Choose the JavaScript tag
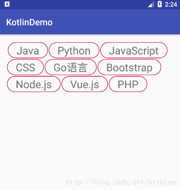 click(x=134, y=50)
